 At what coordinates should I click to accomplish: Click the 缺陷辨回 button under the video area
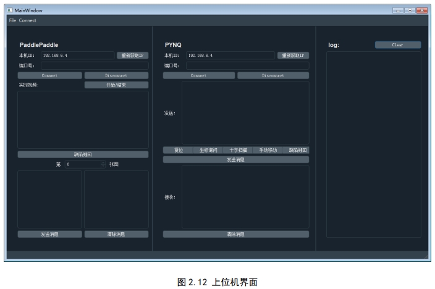83,154
